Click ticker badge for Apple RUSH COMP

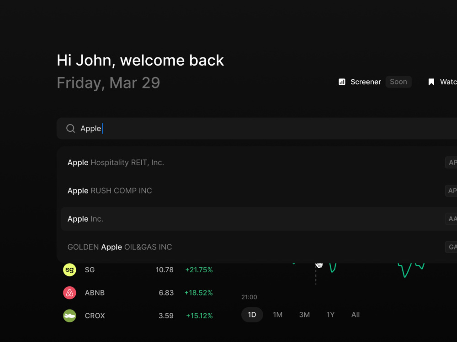pyautogui.click(x=451, y=191)
